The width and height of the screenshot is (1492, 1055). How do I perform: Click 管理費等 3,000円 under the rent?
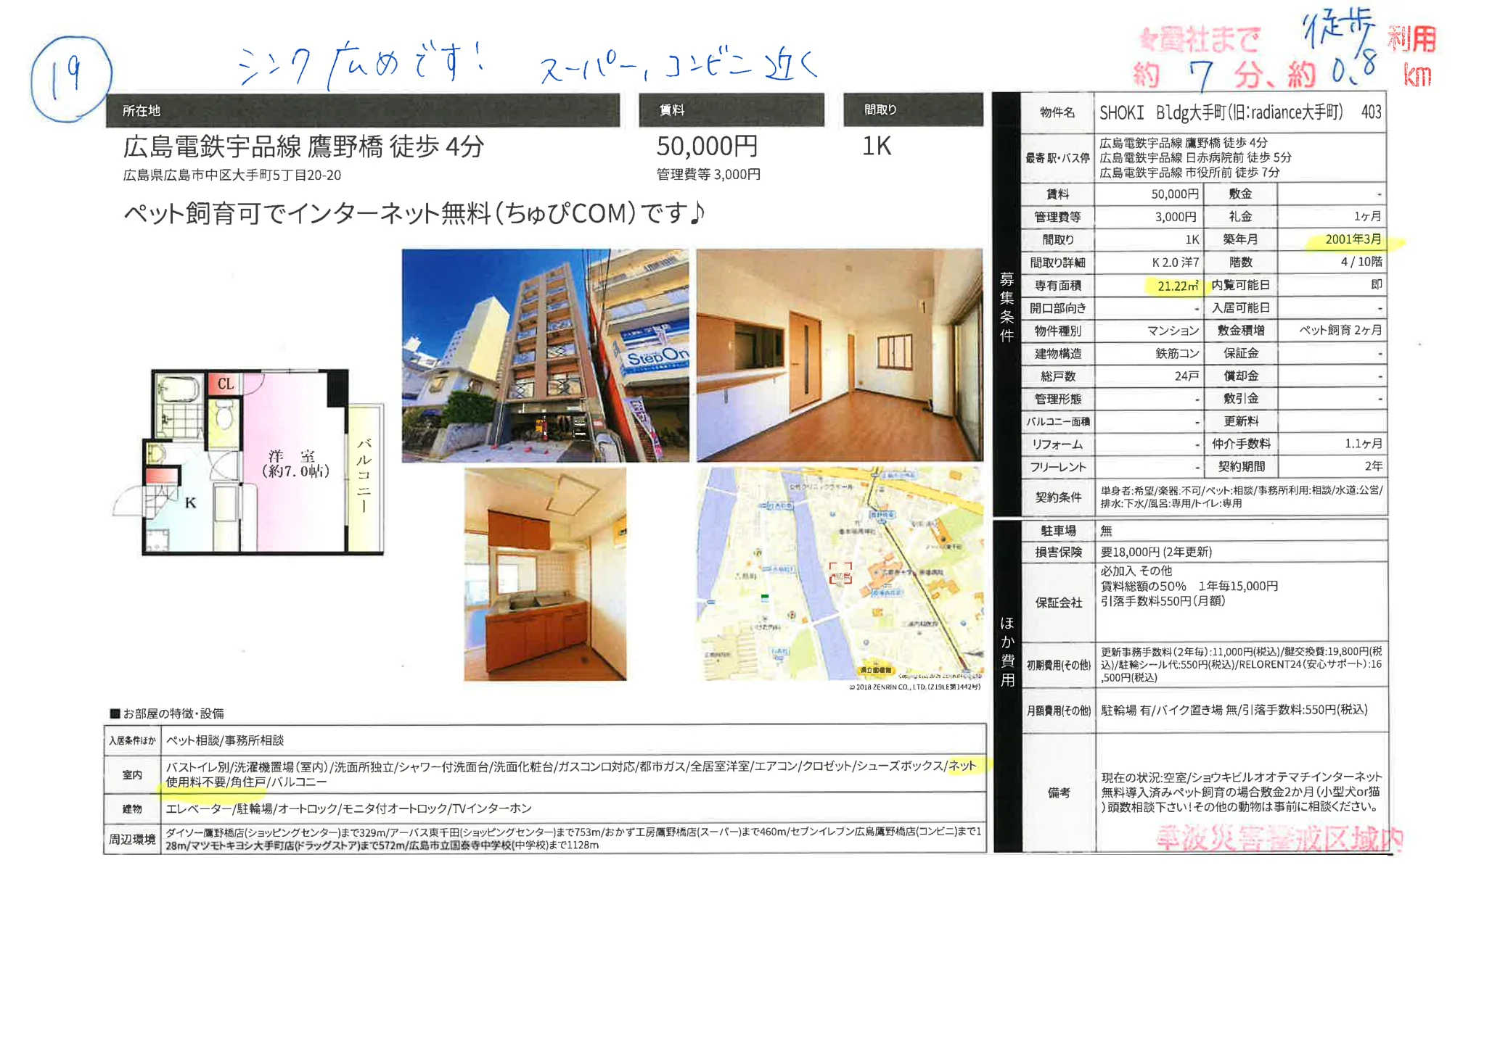pos(708,175)
